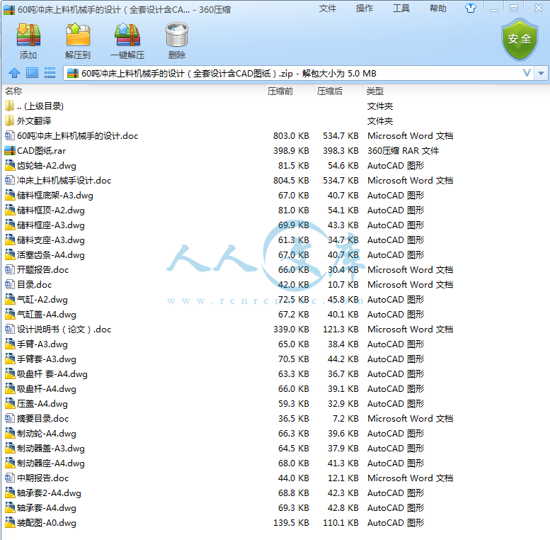Click the archive path address field
Screen dimensions: 550x540
point(298,73)
